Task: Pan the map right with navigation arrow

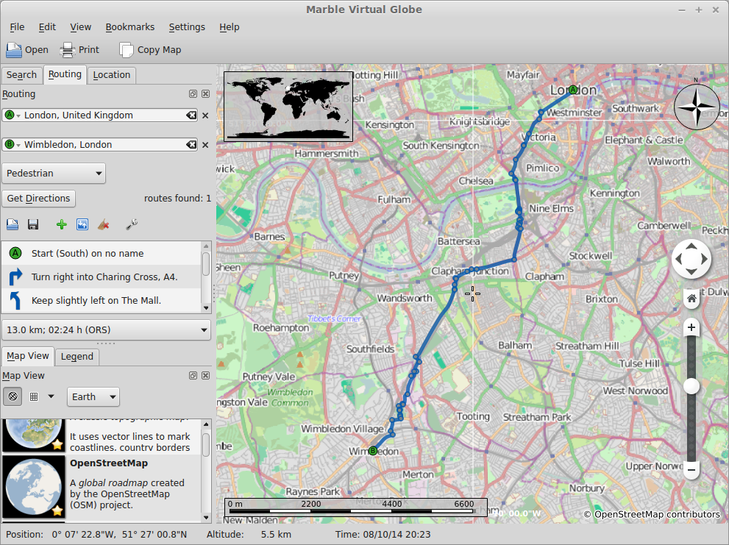Action: 705,259
